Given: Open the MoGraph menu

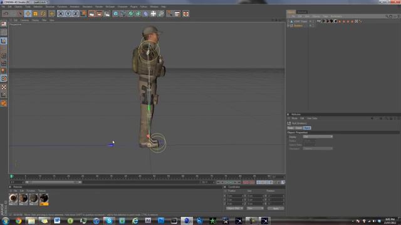Looking at the screenshot, I should [110, 7].
